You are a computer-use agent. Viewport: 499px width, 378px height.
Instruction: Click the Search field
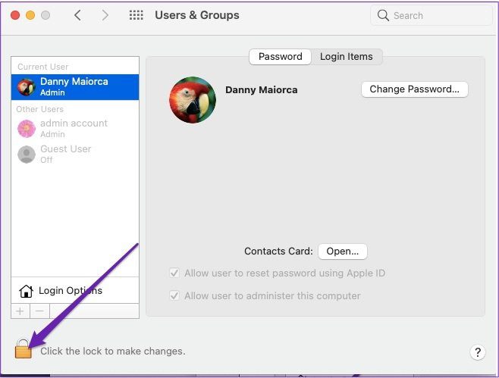[432, 15]
